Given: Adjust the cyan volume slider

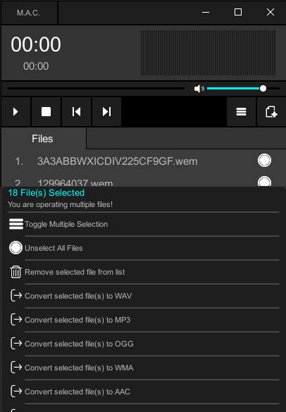Looking at the screenshot, I should click(x=243, y=89).
